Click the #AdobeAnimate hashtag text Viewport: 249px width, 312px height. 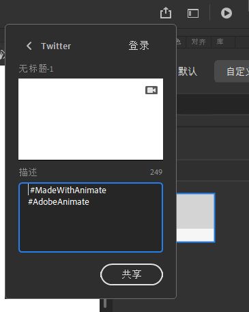point(59,202)
